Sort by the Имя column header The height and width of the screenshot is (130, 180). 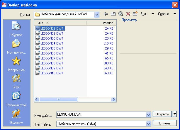[61, 23]
